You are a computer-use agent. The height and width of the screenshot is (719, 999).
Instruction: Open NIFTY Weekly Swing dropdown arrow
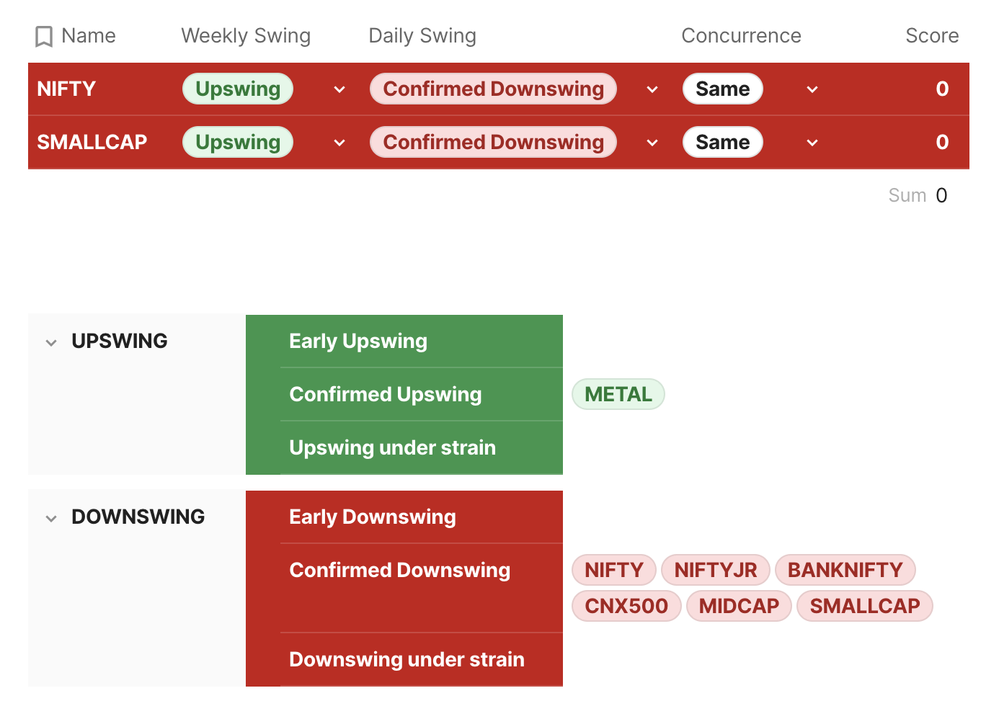coord(339,89)
